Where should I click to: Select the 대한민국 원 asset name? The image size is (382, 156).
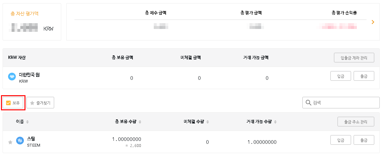[x=29, y=75]
